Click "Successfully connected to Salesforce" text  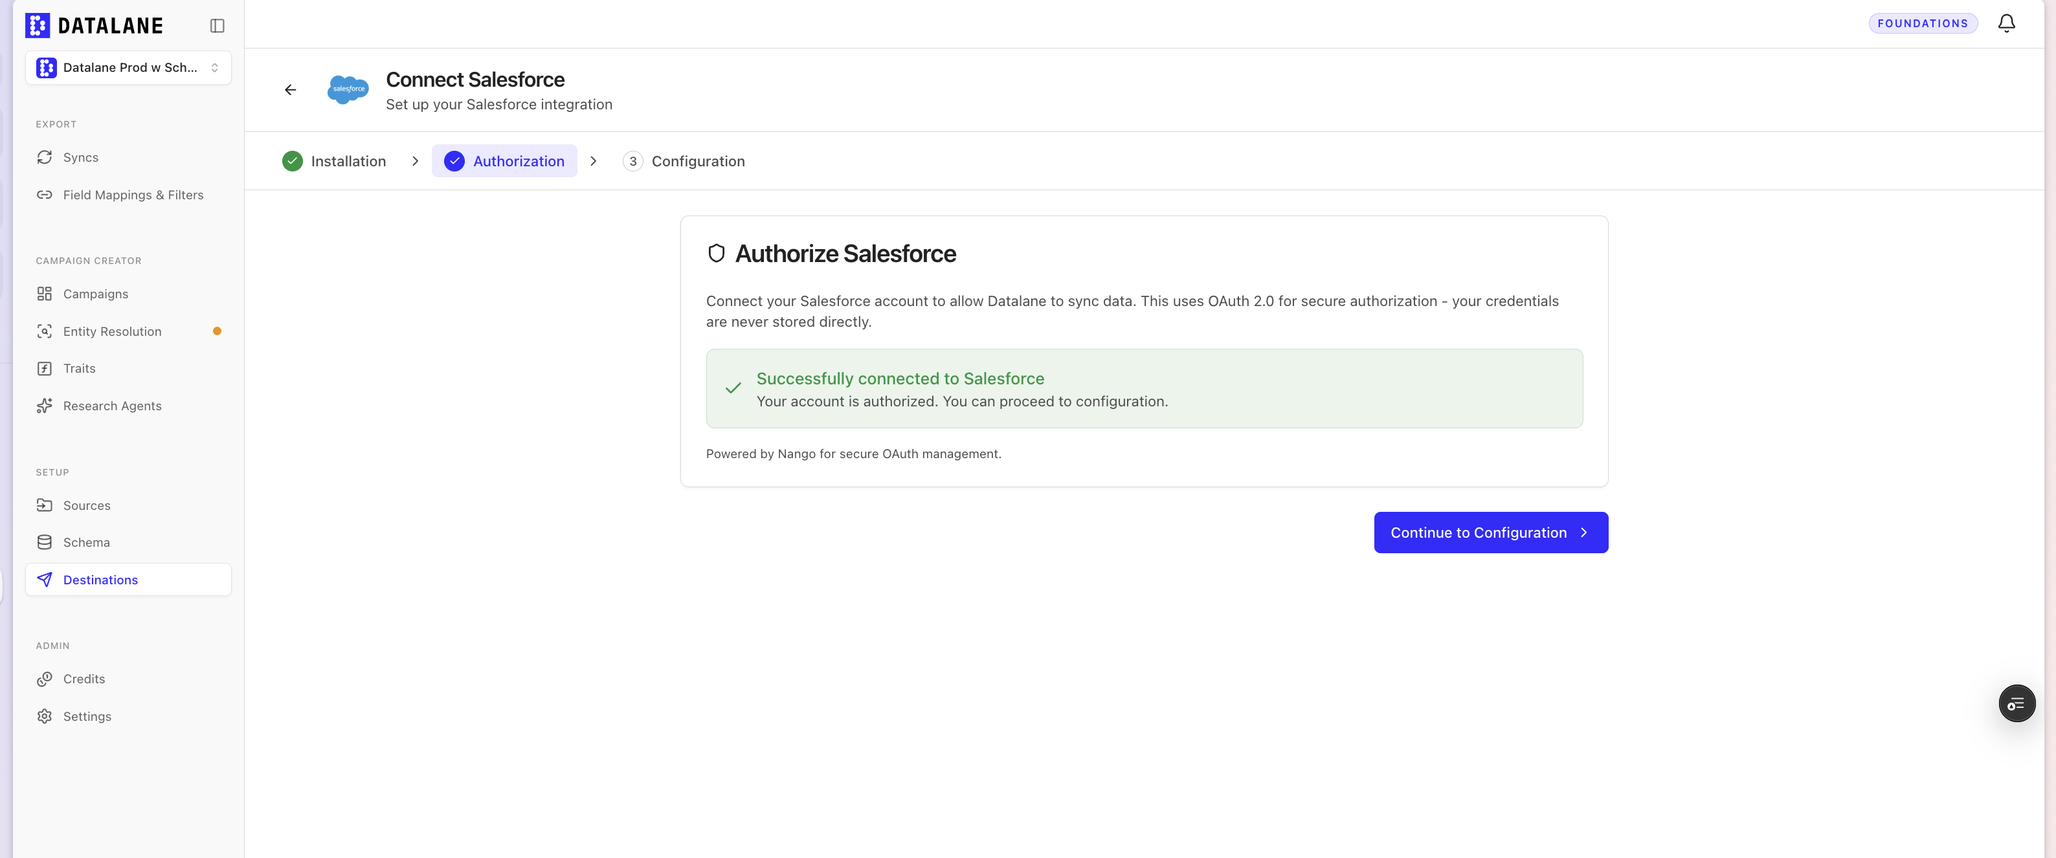point(900,379)
